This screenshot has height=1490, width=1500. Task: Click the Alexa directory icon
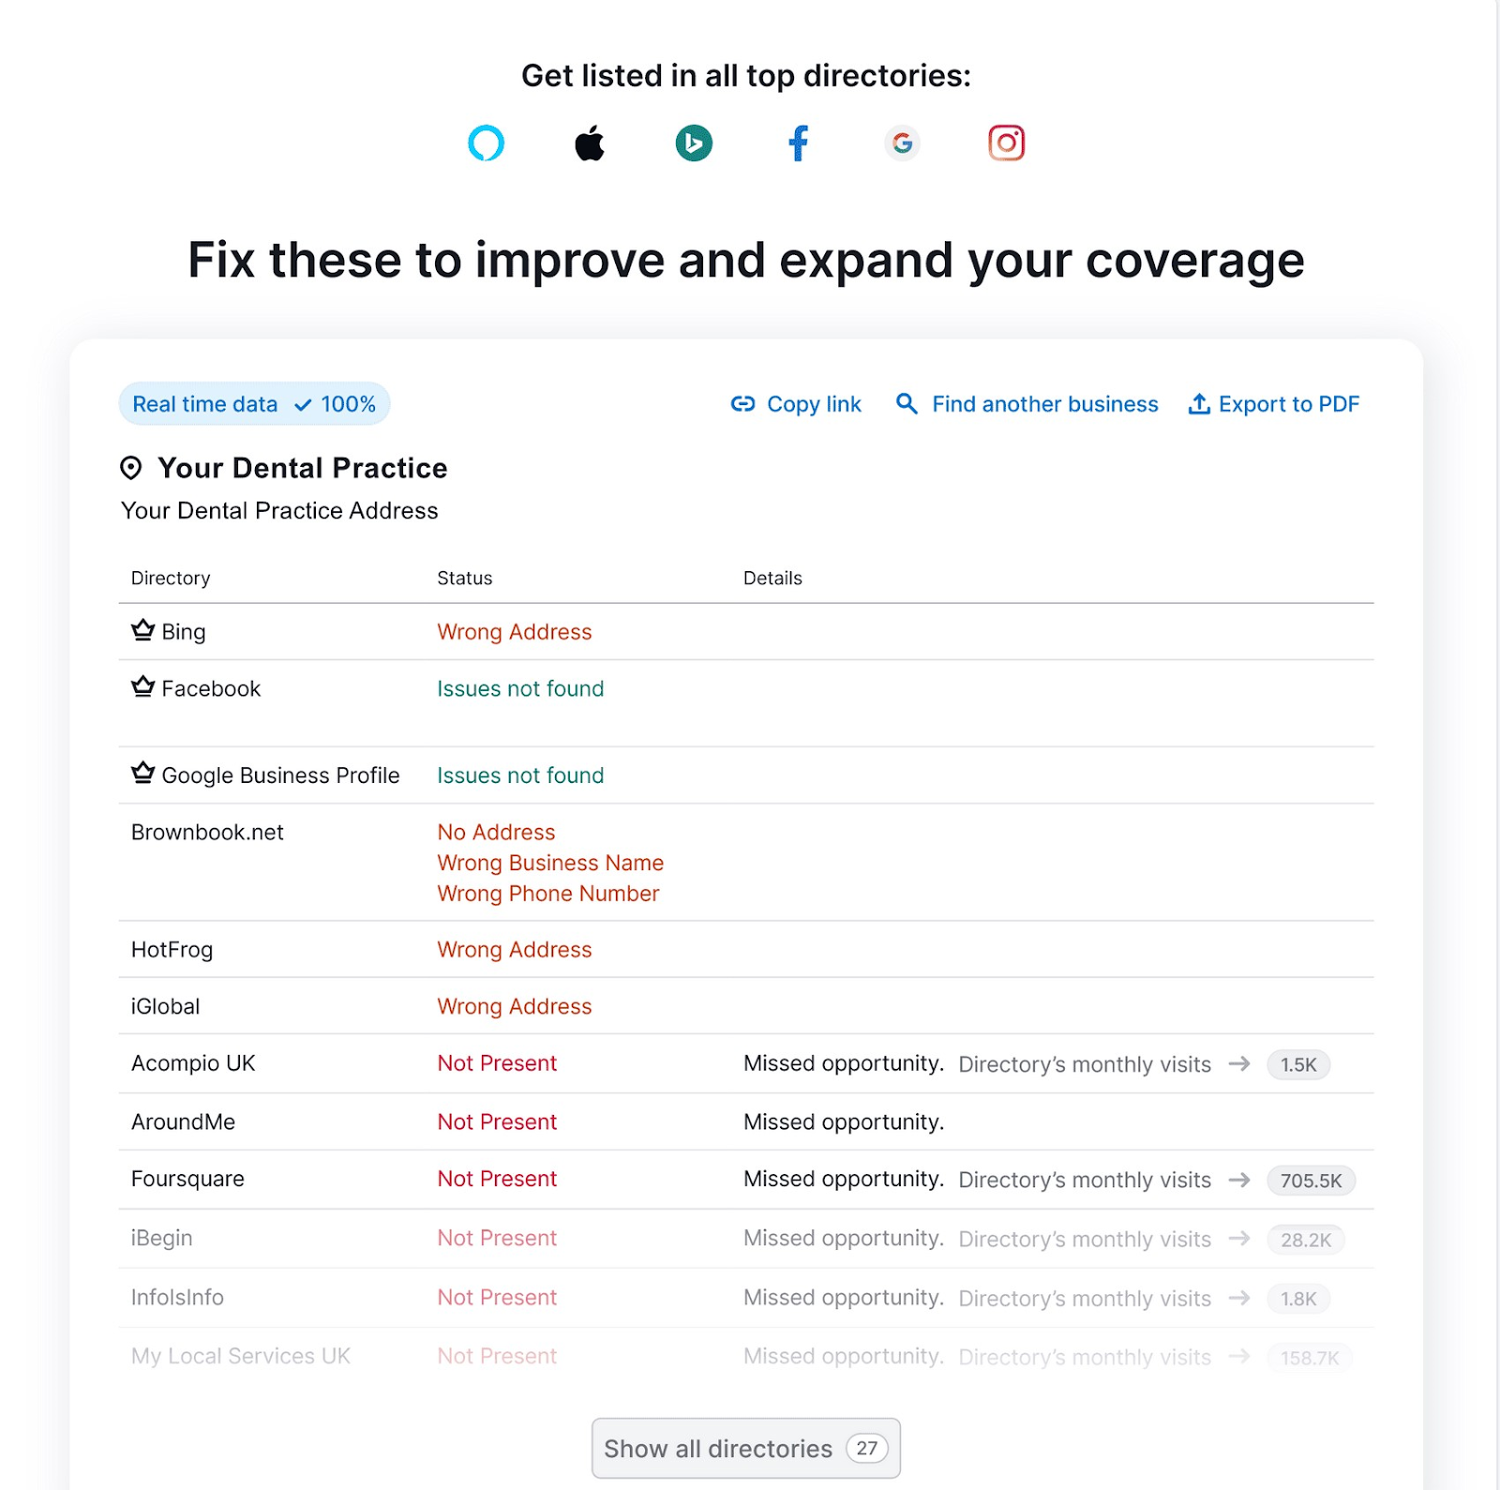pos(486,143)
